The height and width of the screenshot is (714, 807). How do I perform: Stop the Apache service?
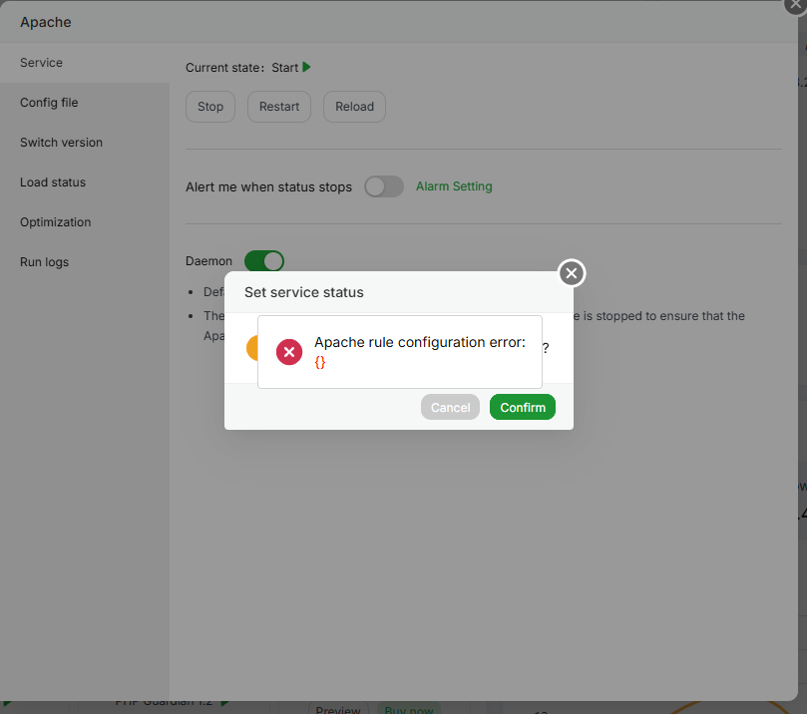tap(210, 107)
